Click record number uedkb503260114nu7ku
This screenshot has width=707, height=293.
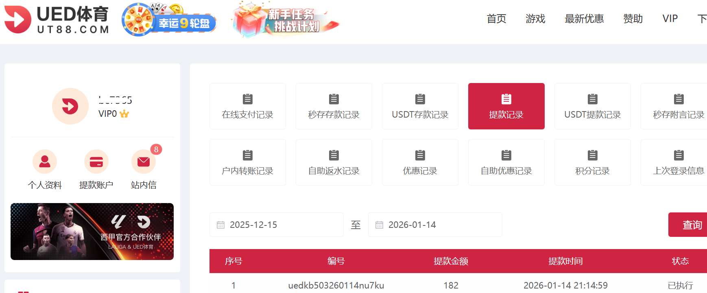pyautogui.click(x=336, y=286)
